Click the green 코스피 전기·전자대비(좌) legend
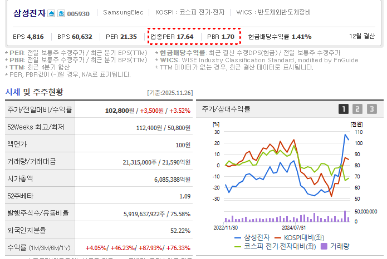 click(x=275, y=246)
